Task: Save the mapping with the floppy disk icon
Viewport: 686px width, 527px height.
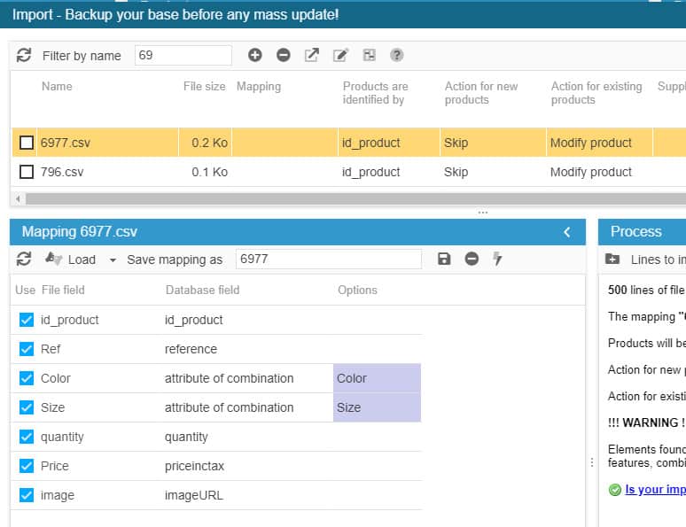Action: [x=444, y=259]
